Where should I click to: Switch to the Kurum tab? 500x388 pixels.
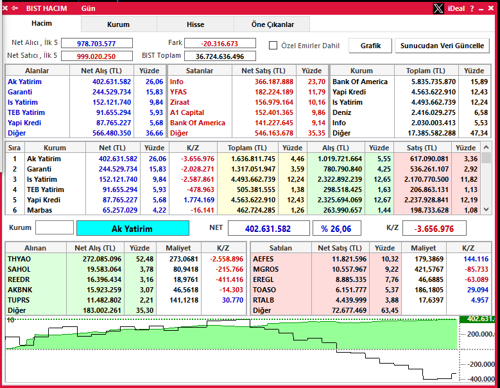(x=118, y=24)
